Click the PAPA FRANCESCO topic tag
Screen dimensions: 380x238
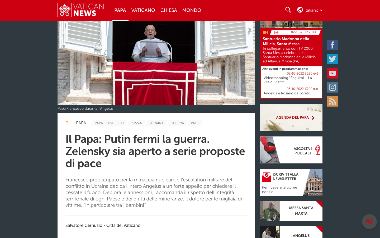coord(109,123)
